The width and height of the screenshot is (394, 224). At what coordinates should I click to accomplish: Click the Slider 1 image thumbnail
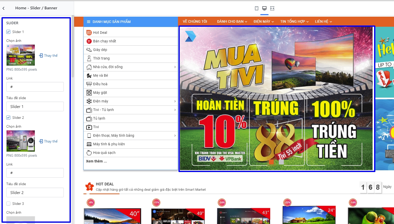(21, 55)
